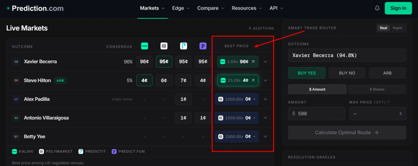The image size is (418, 166).
Task: Click the Polymarket legend icon below table
Action: [x=41, y=151]
